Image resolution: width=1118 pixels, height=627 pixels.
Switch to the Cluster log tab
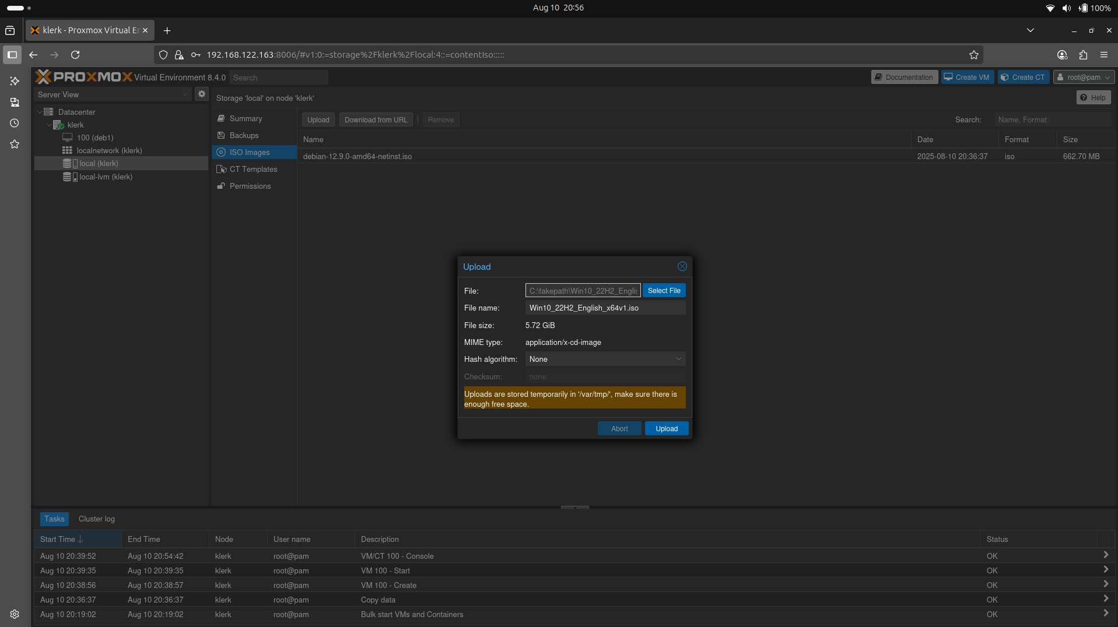97,519
